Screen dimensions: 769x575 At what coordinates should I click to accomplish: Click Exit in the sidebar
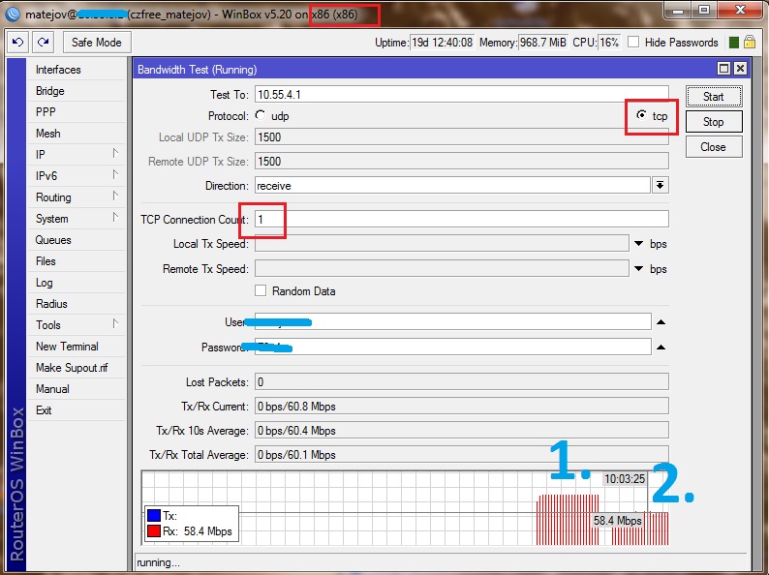coord(77,410)
